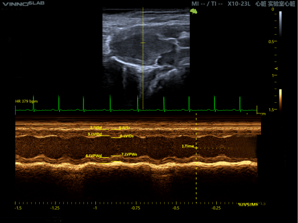The width and height of the screenshot is (298, 223).
Task: Click the %IVS(M) result label
Action: (248, 205)
